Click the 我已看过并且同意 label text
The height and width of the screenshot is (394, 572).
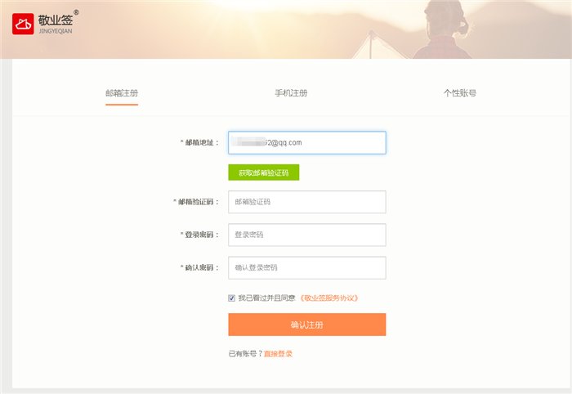266,298
